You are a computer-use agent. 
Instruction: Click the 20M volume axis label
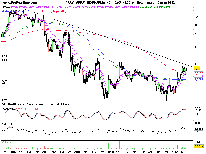pos(197,142)
